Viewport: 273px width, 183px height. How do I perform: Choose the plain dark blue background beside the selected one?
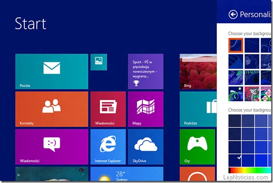click(x=252, y=45)
